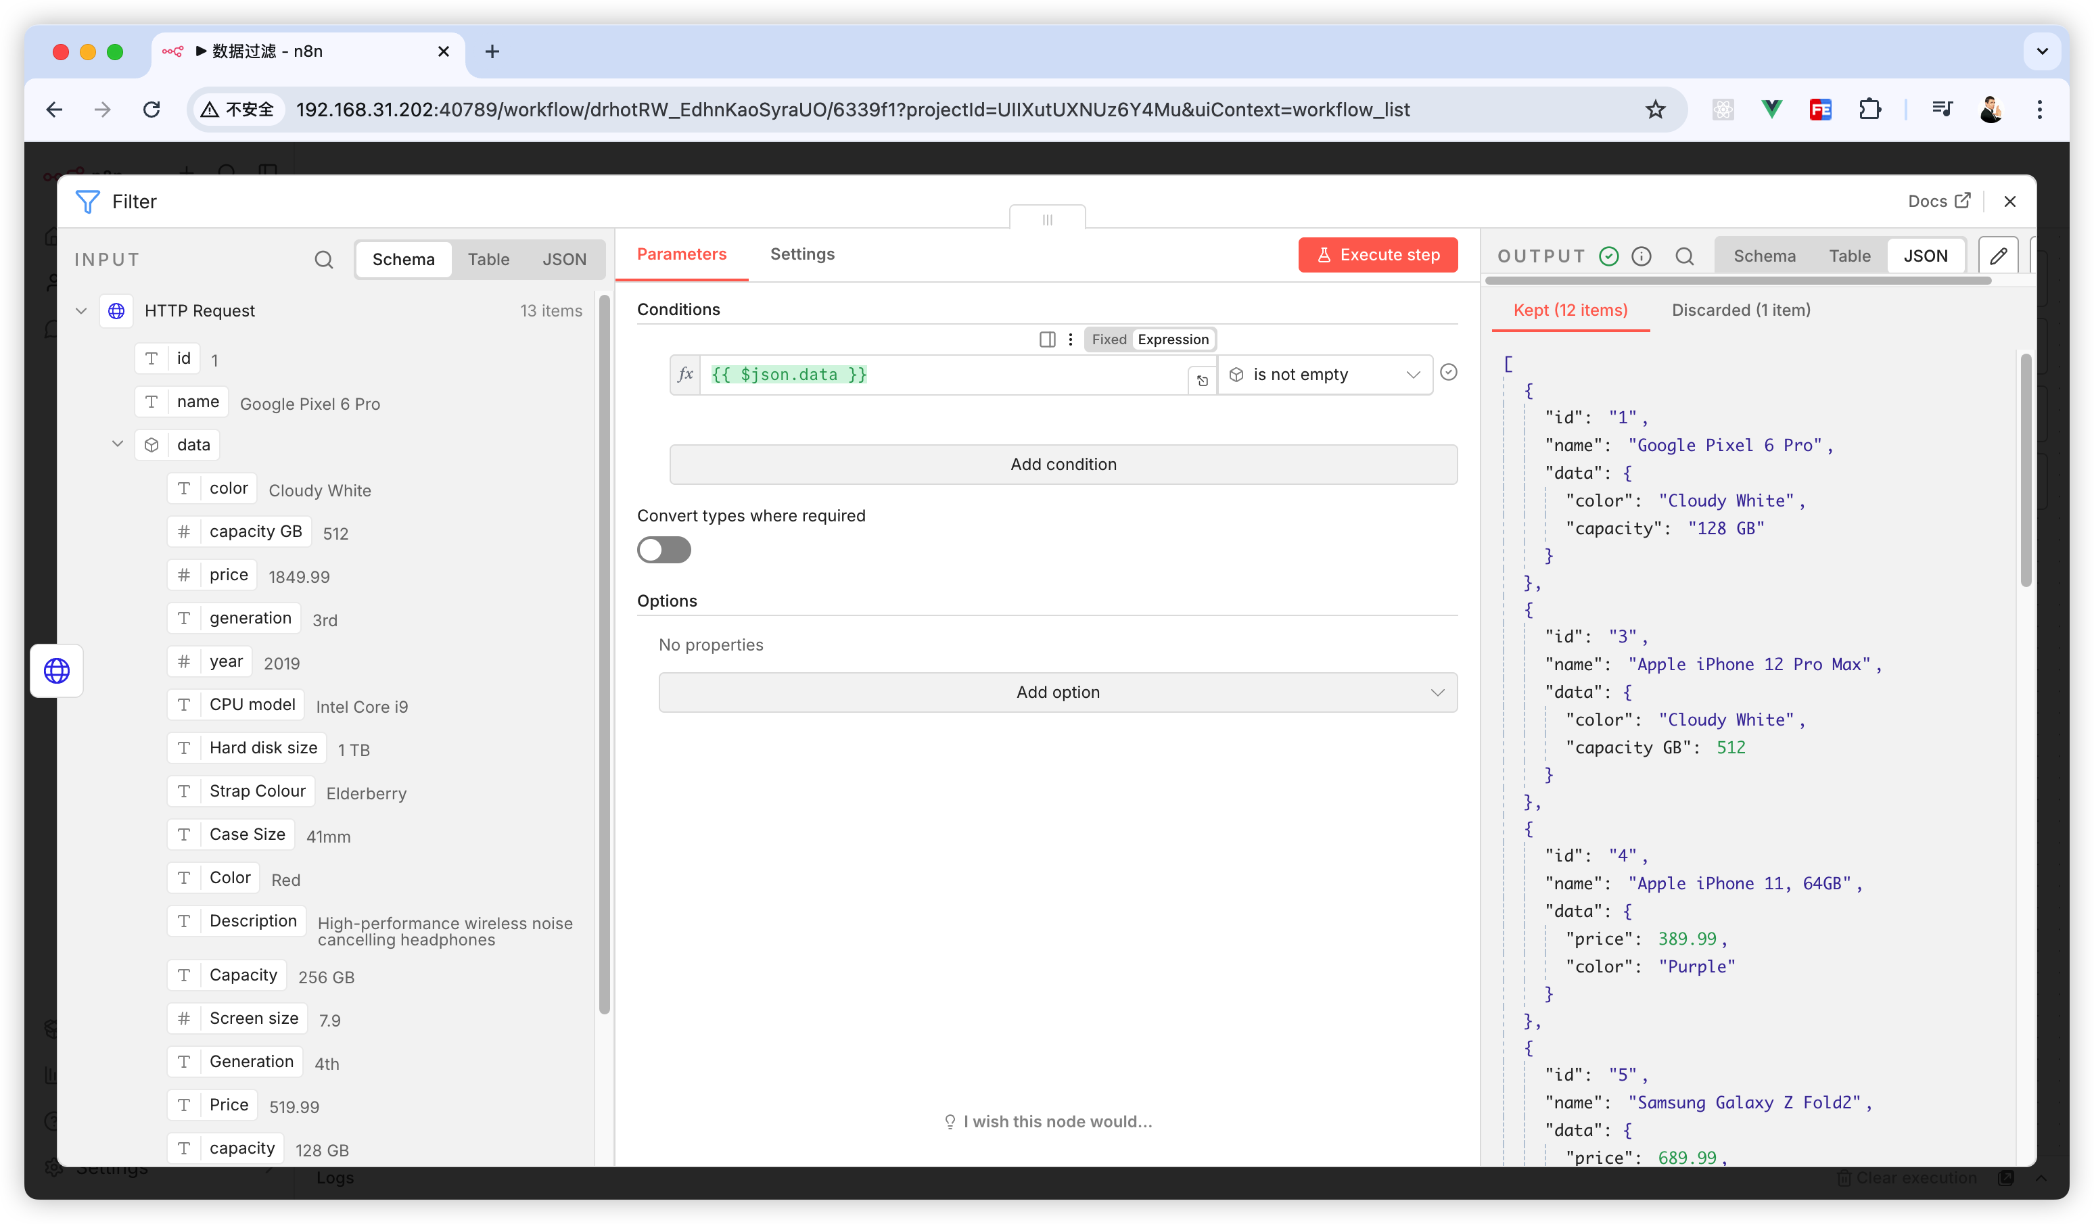Click the floating HTTP Request globe icon
Screen dimensions: 2094x1224
(57, 671)
